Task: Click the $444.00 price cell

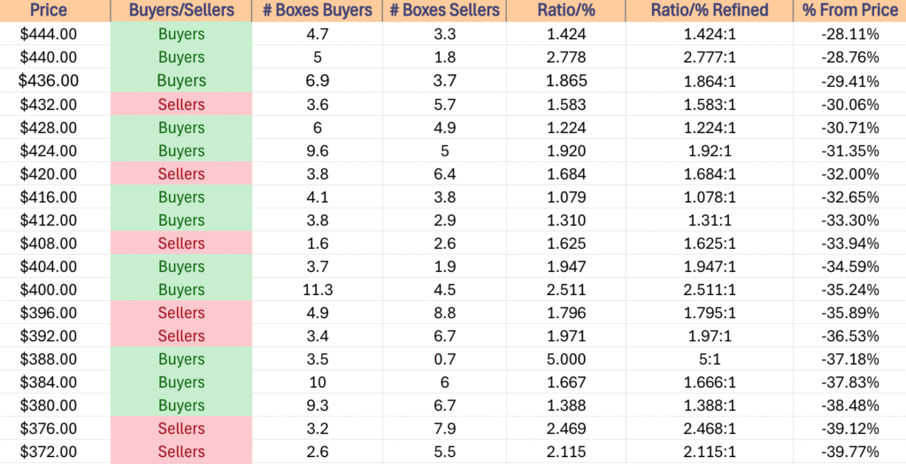Action: coord(49,35)
